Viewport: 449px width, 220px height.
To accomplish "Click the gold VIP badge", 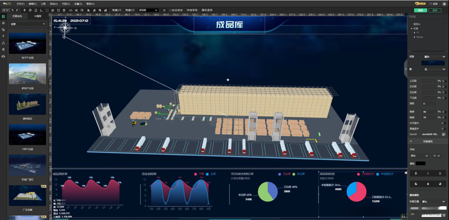I will pos(420,4).
